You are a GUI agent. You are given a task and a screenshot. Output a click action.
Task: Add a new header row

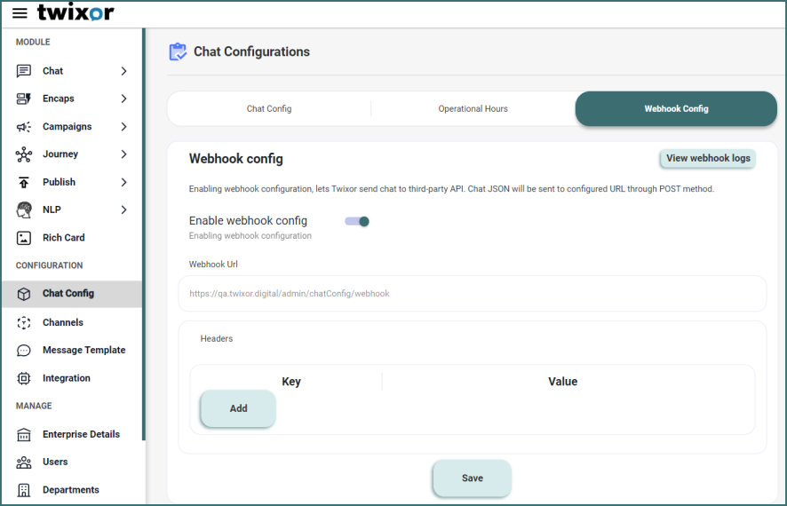238,408
